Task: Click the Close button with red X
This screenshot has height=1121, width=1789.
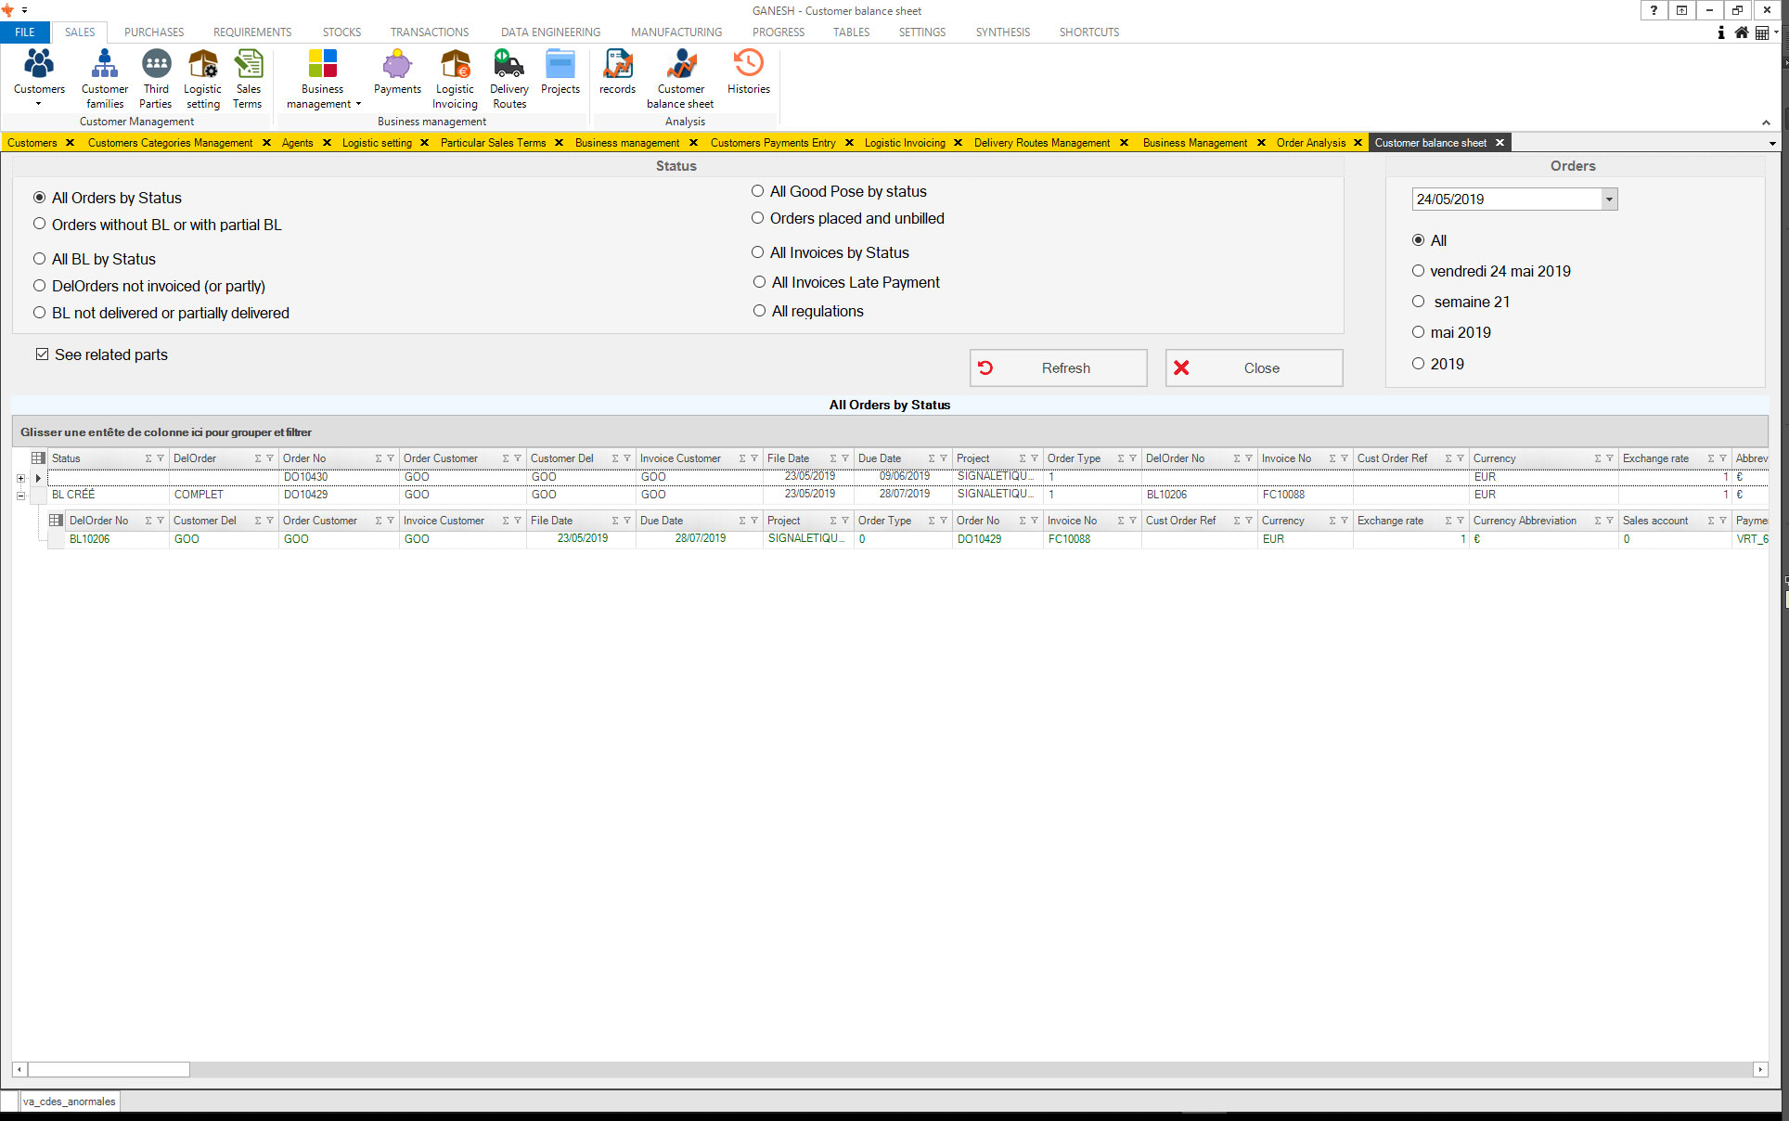Action: 1254,368
